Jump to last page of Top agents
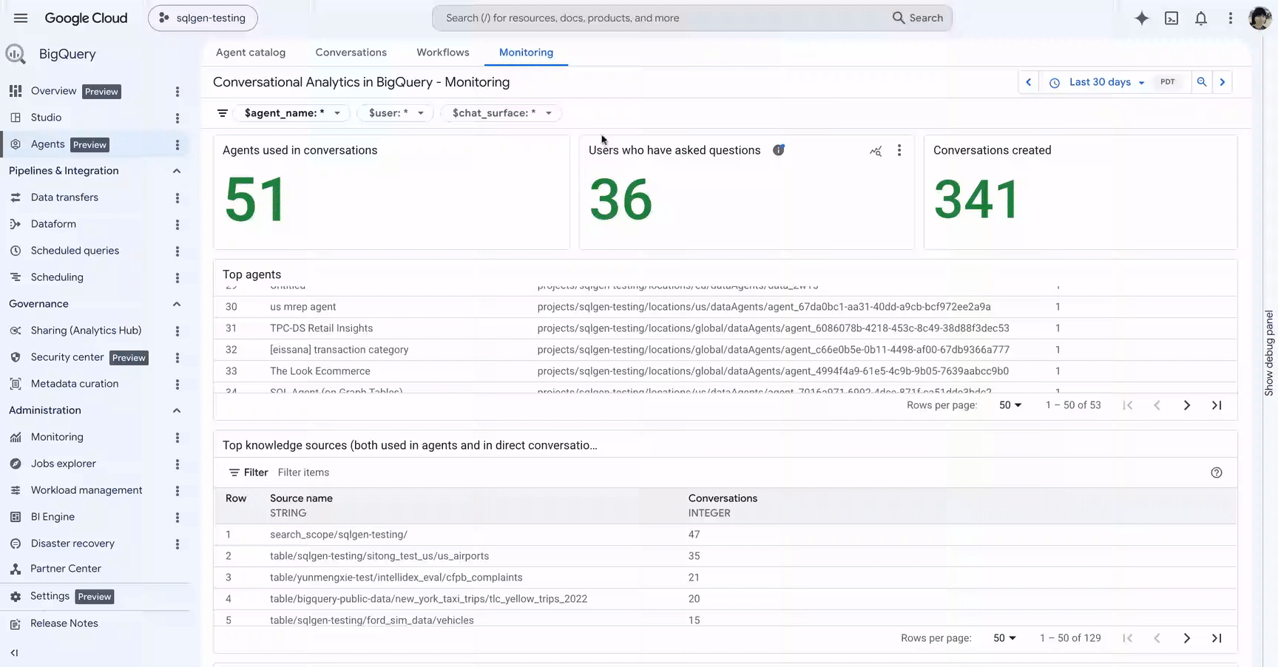1278x667 pixels. pos(1217,405)
